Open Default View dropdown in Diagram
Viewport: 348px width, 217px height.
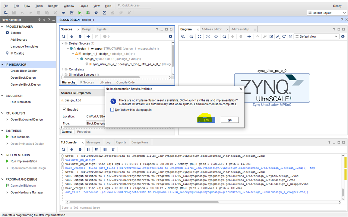click(x=317, y=36)
